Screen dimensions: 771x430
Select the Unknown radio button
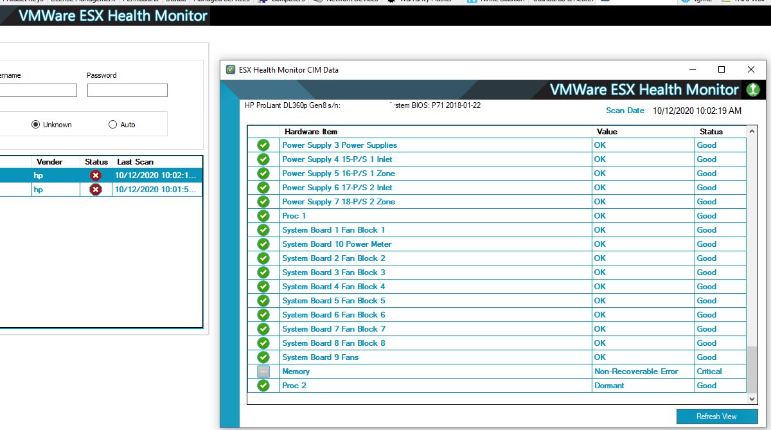pos(35,125)
